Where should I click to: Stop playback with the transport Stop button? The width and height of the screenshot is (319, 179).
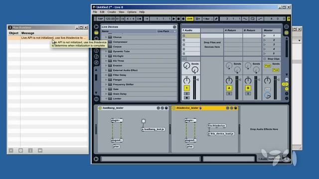coord(178,19)
